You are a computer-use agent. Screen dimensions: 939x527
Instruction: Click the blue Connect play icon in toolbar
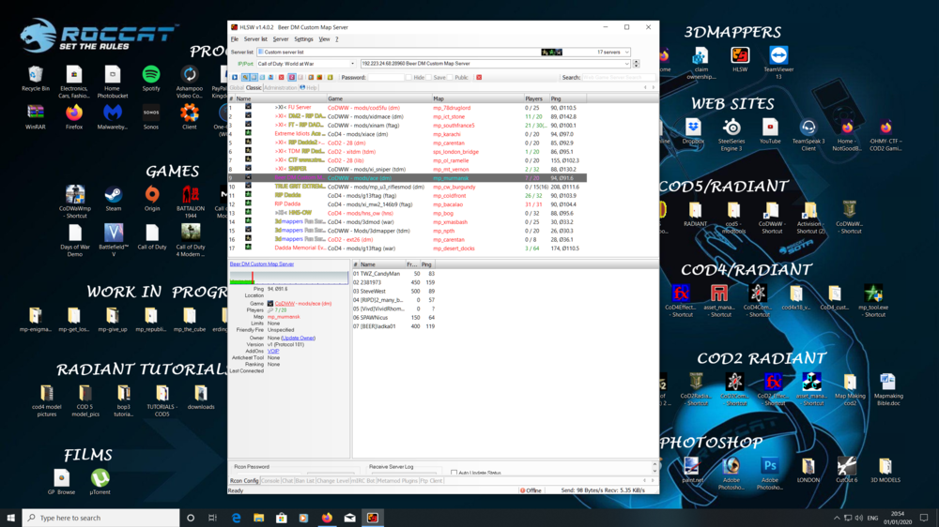(x=235, y=78)
